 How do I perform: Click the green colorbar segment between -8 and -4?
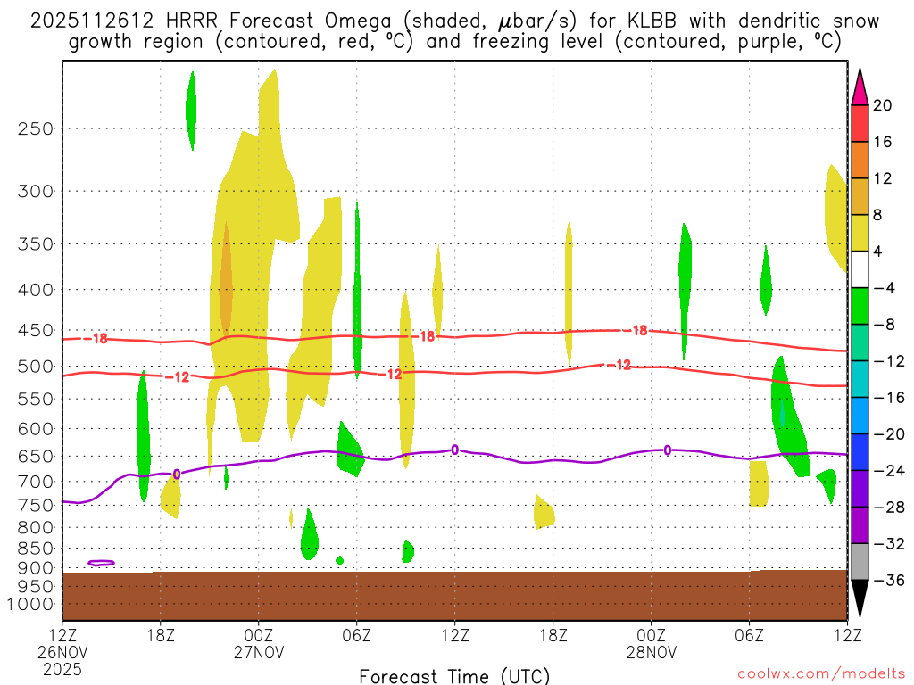coord(860,307)
